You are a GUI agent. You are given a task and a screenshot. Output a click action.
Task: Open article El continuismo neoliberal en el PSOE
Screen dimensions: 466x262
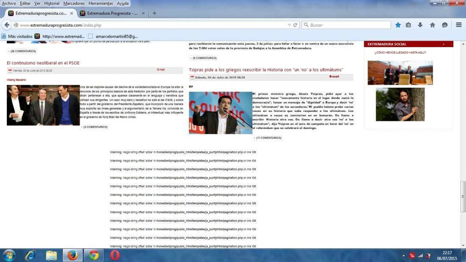click(x=43, y=63)
